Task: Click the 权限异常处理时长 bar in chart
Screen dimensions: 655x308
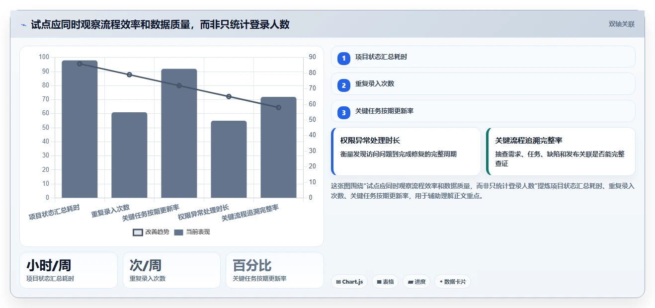Action: [229, 159]
